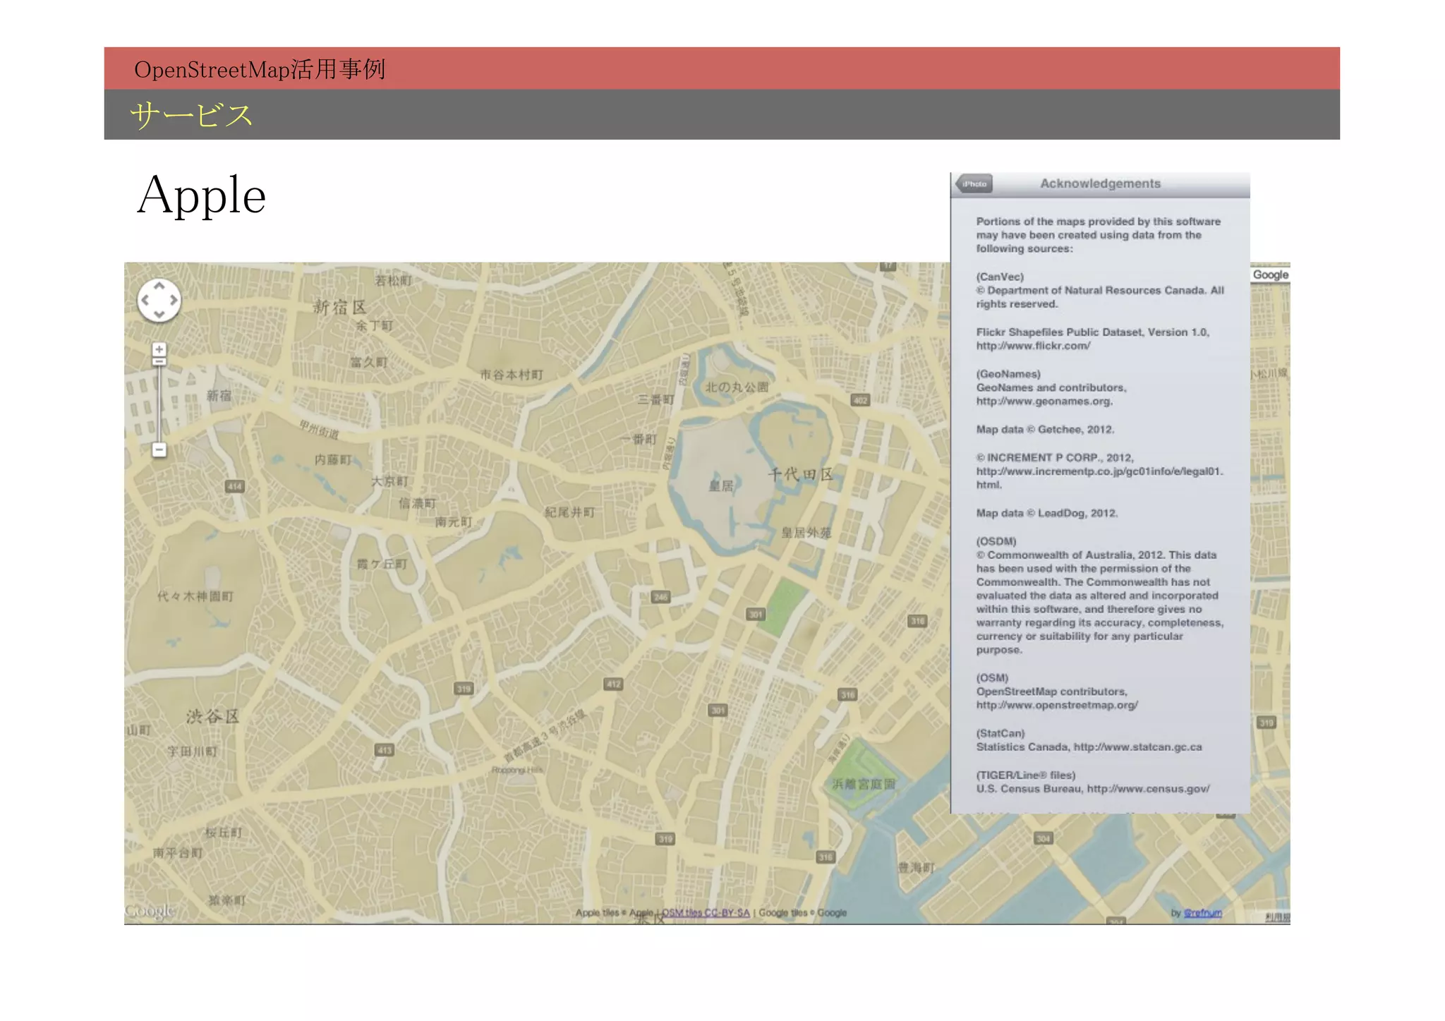Click the Statistics Canada statcan.gc.ca line

click(1089, 747)
